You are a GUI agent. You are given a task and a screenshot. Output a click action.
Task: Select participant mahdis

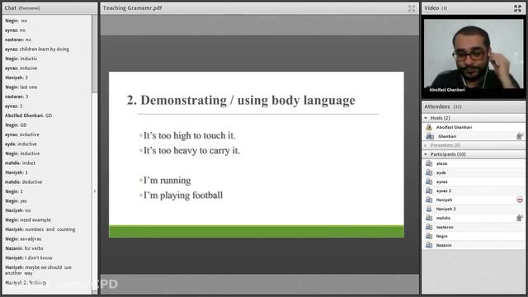[474, 218]
